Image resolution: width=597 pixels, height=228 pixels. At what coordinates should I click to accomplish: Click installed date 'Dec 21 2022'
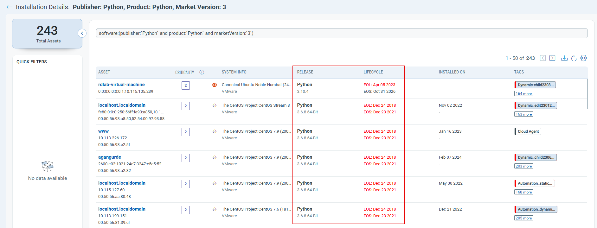click(450, 209)
